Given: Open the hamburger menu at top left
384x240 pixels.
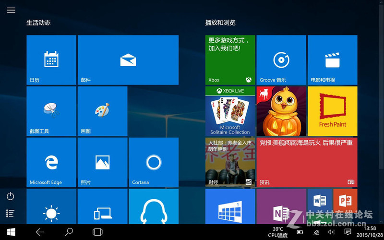Looking at the screenshot, I should point(11,10).
